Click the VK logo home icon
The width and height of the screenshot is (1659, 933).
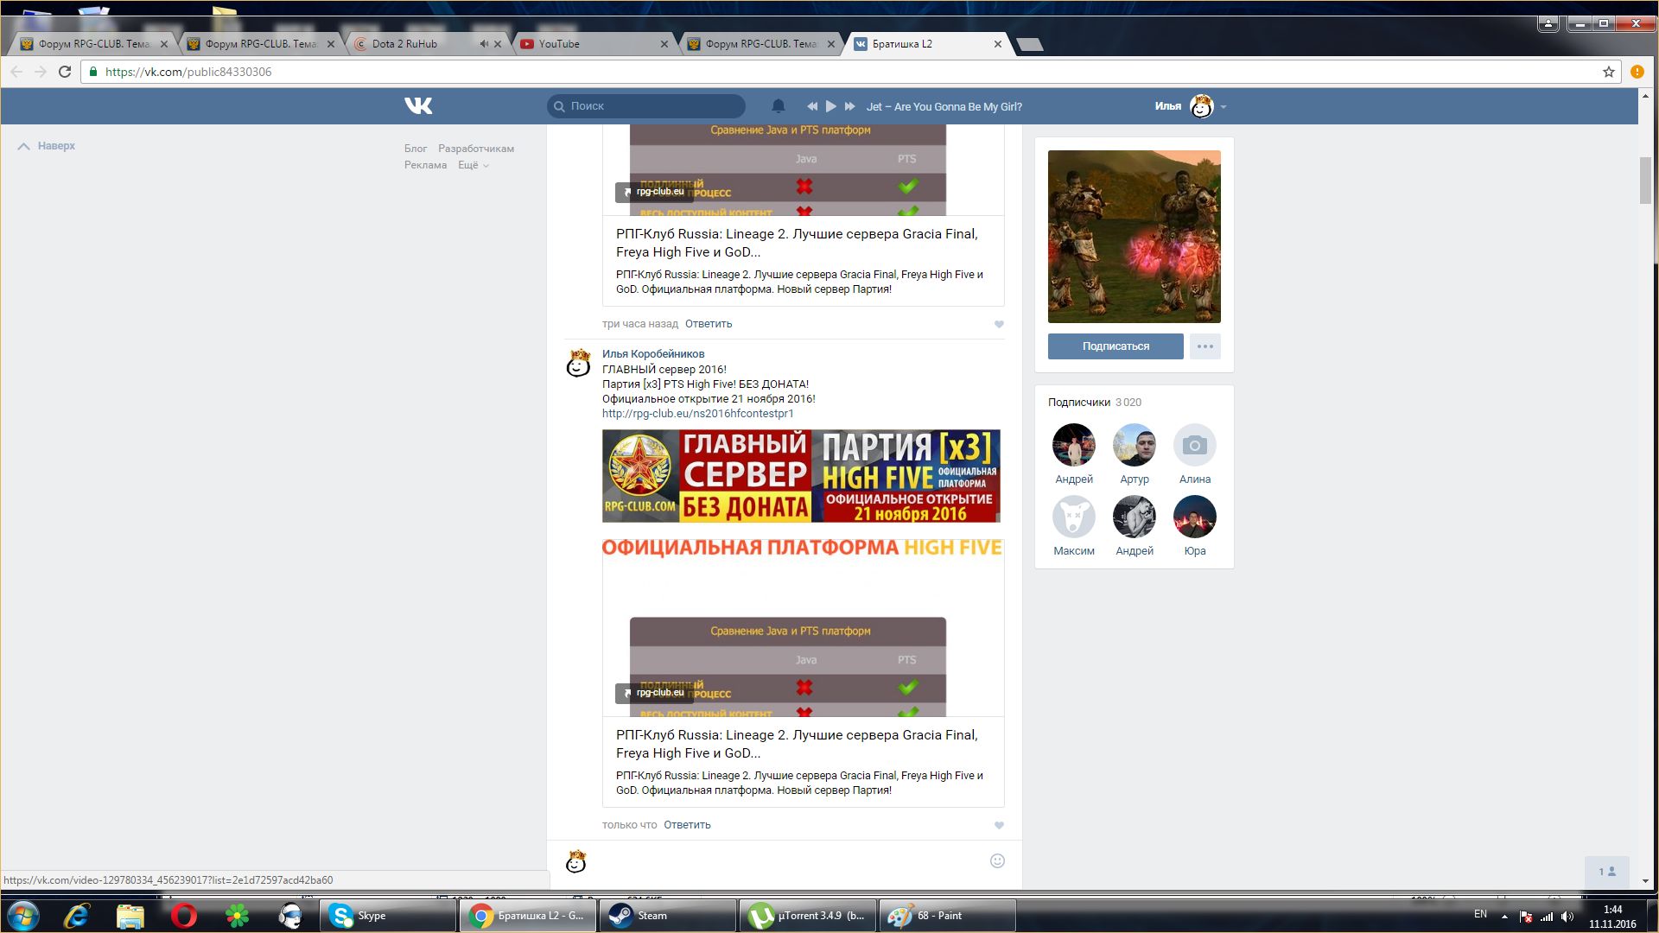418,106
